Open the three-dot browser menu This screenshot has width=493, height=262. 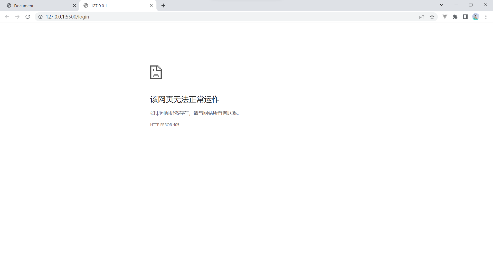486,17
